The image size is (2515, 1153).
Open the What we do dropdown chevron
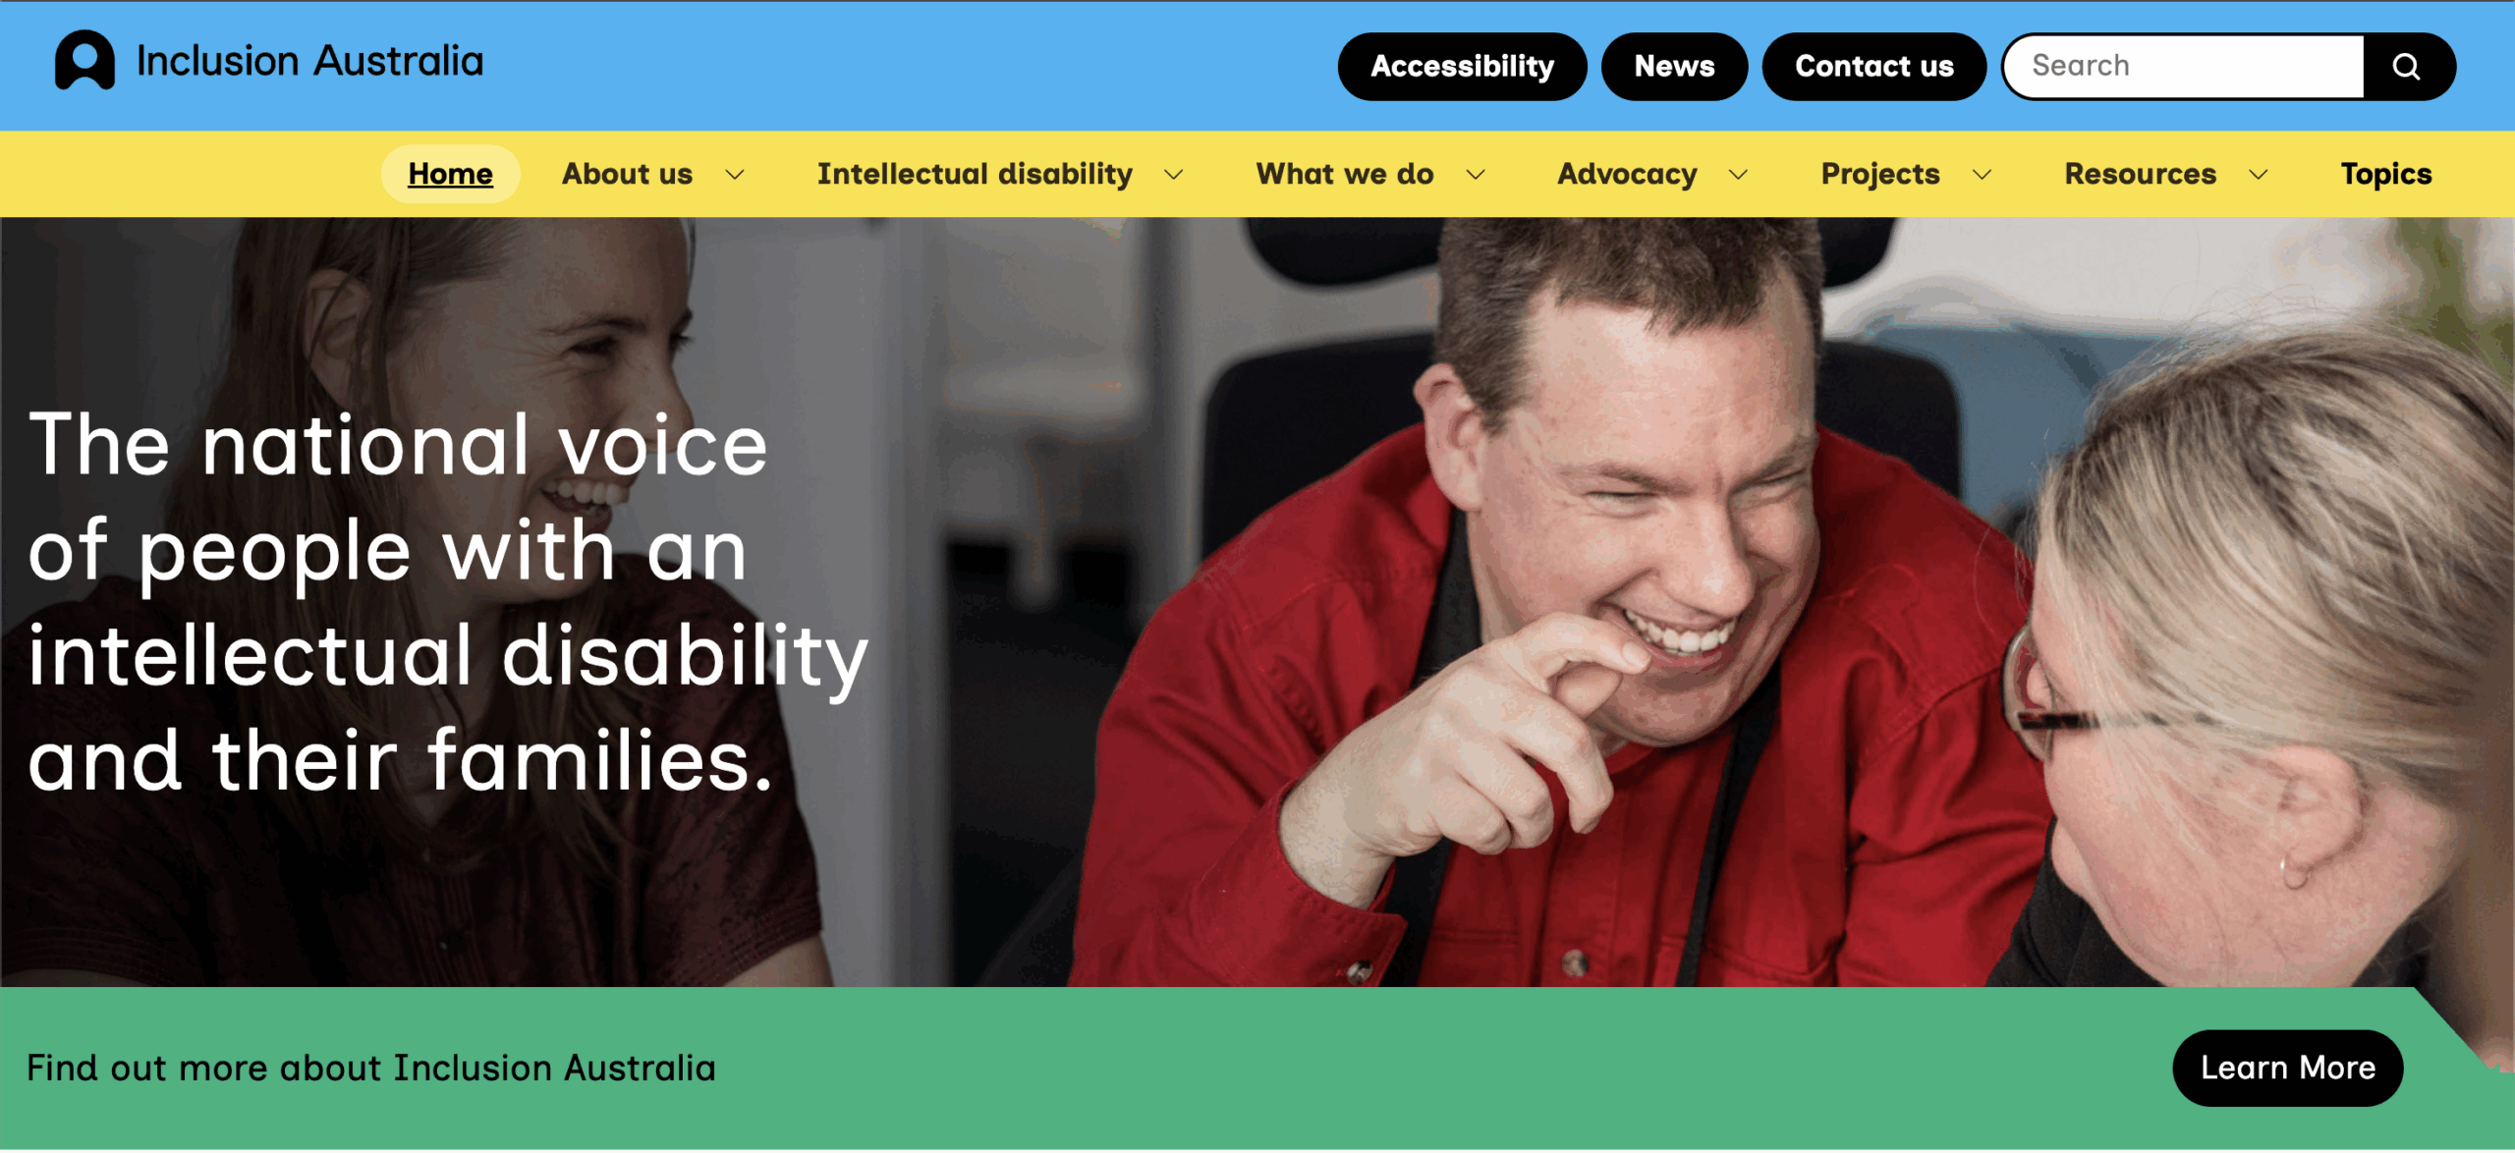(1476, 175)
